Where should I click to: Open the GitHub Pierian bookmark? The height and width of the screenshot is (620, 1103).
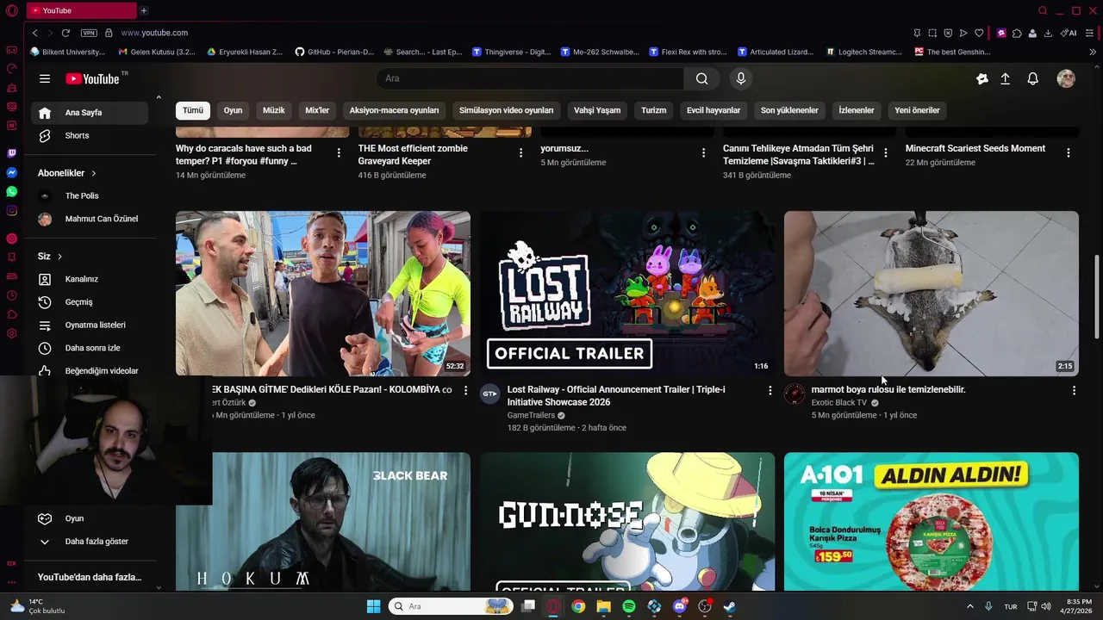(x=334, y=52)
